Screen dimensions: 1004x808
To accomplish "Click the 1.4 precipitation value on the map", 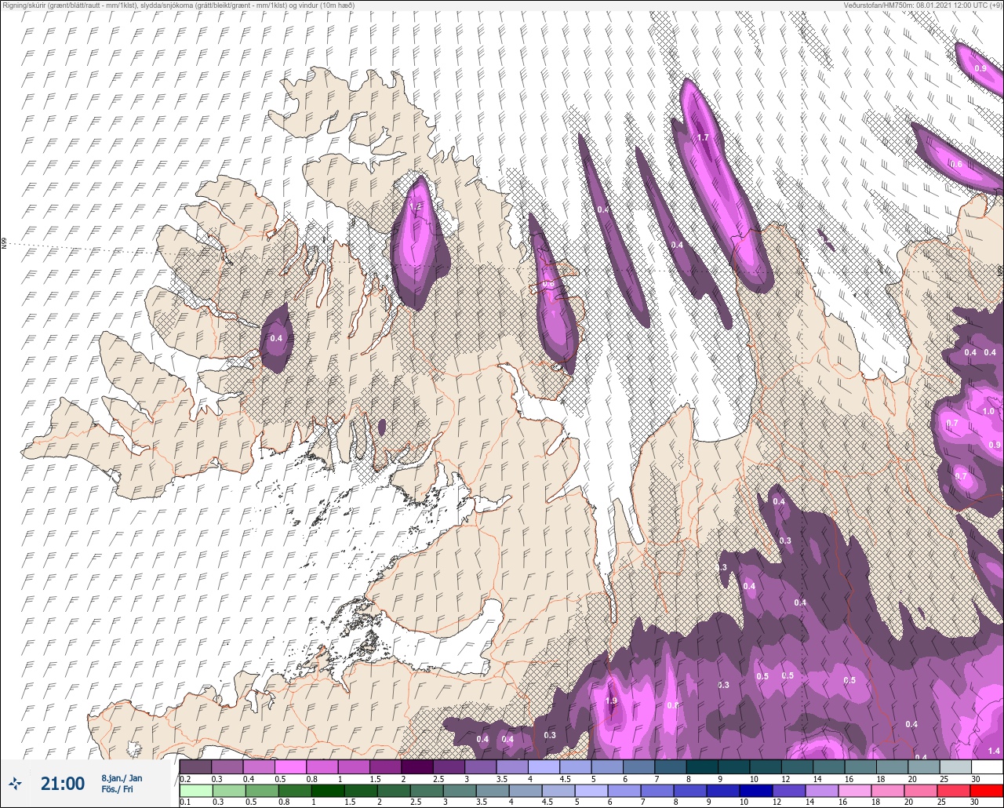I will [994, 751].
